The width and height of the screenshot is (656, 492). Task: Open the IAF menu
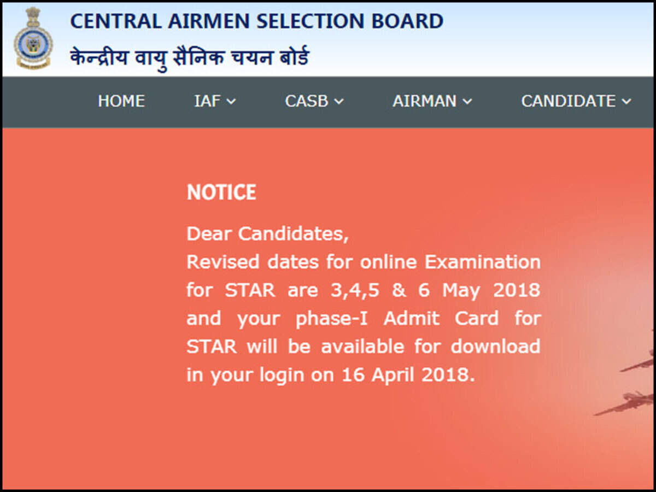[208, 101]
